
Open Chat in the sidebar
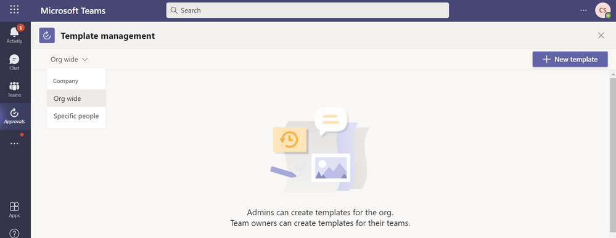click(x=15, y=62)
